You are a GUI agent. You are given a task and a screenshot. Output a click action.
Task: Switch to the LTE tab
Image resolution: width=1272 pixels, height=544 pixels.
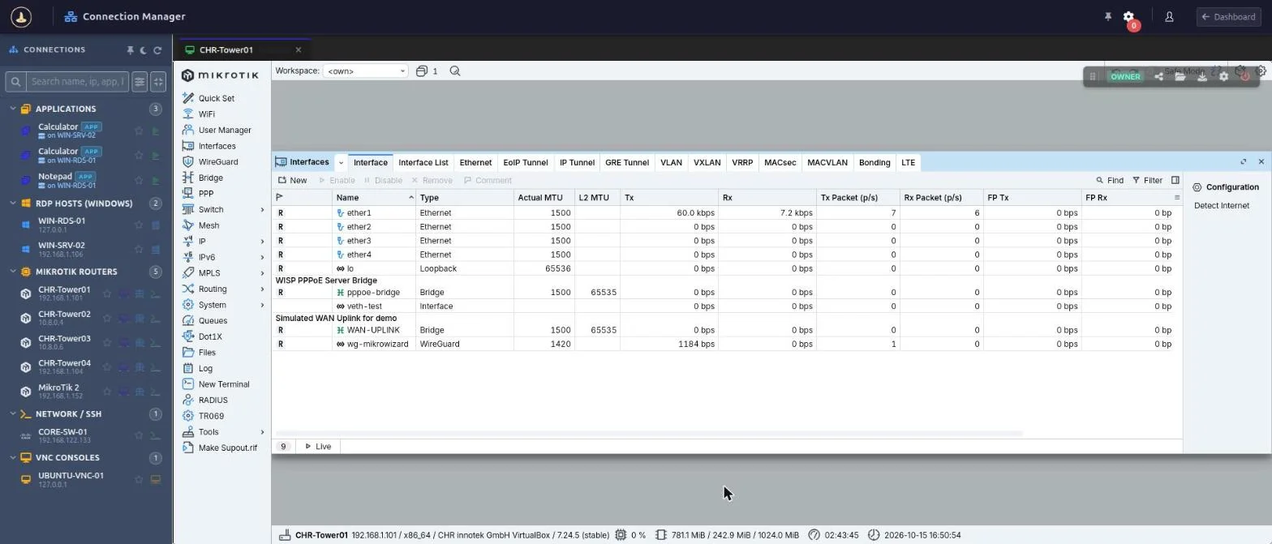[908, 163]
